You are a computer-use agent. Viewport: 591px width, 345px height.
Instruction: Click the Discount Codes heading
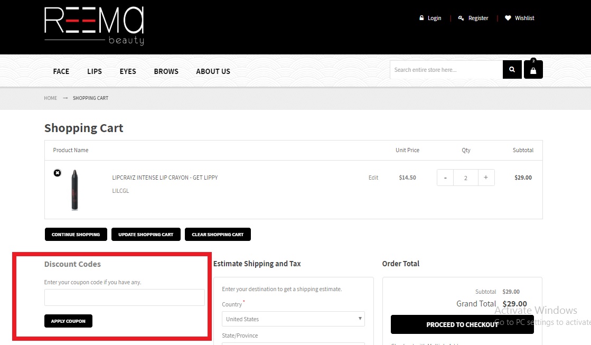tap(72, 264)
